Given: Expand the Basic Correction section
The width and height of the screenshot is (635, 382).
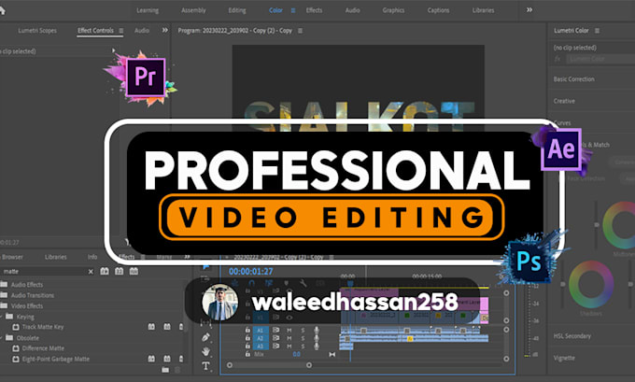Looking at the screenshot, I should (574, 79).
